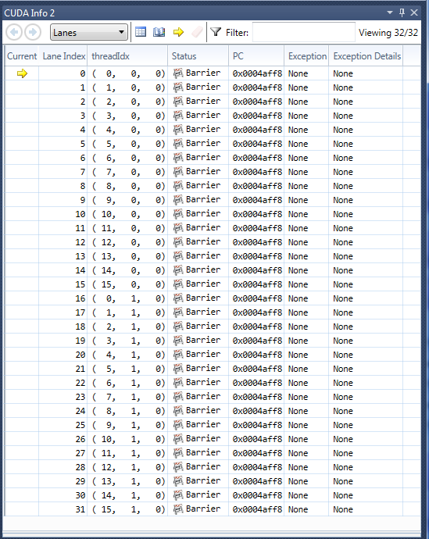
Task: Click the table grid view icon
Action: 141,32
